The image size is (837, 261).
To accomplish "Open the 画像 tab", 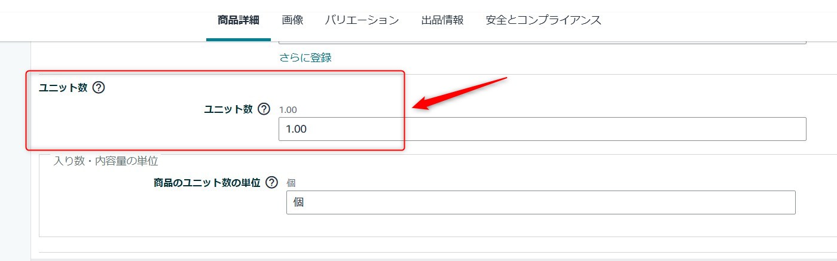I will [292, 20].
